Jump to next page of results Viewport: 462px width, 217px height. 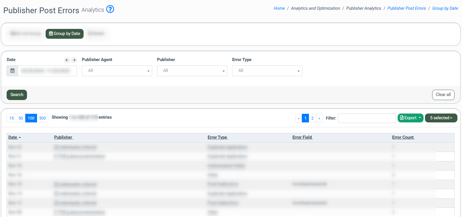click(319, 118)
